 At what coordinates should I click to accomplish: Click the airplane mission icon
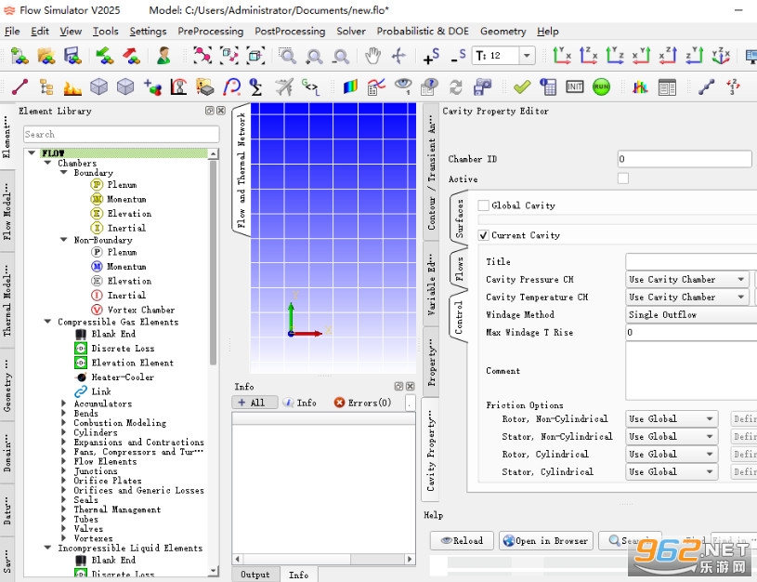(284, 87)
